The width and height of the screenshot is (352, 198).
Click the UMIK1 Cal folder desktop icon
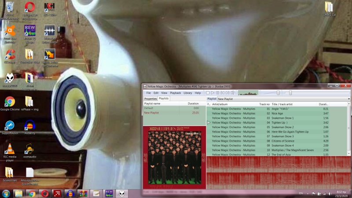pyautogui.click(x=329, y=9)
